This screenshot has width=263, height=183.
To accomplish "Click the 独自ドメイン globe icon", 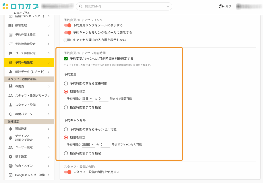I will click(x=11, y=166).
